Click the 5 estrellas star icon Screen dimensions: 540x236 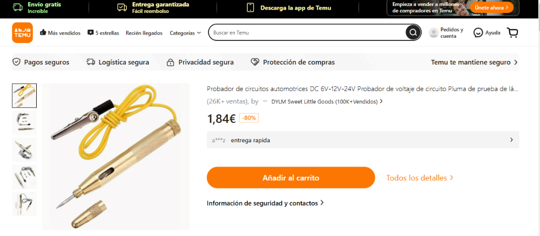(x=91, y=33)
